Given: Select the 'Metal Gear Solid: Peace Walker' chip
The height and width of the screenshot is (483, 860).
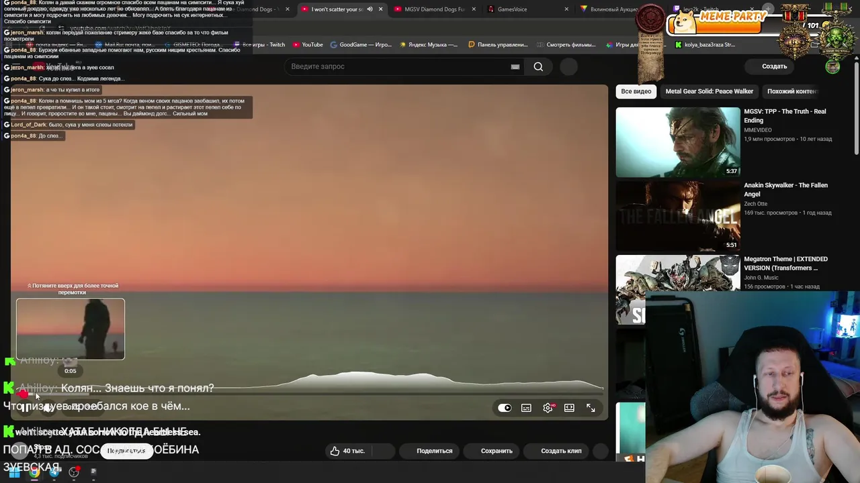Looking at the screenshot, I should point(709,91).
